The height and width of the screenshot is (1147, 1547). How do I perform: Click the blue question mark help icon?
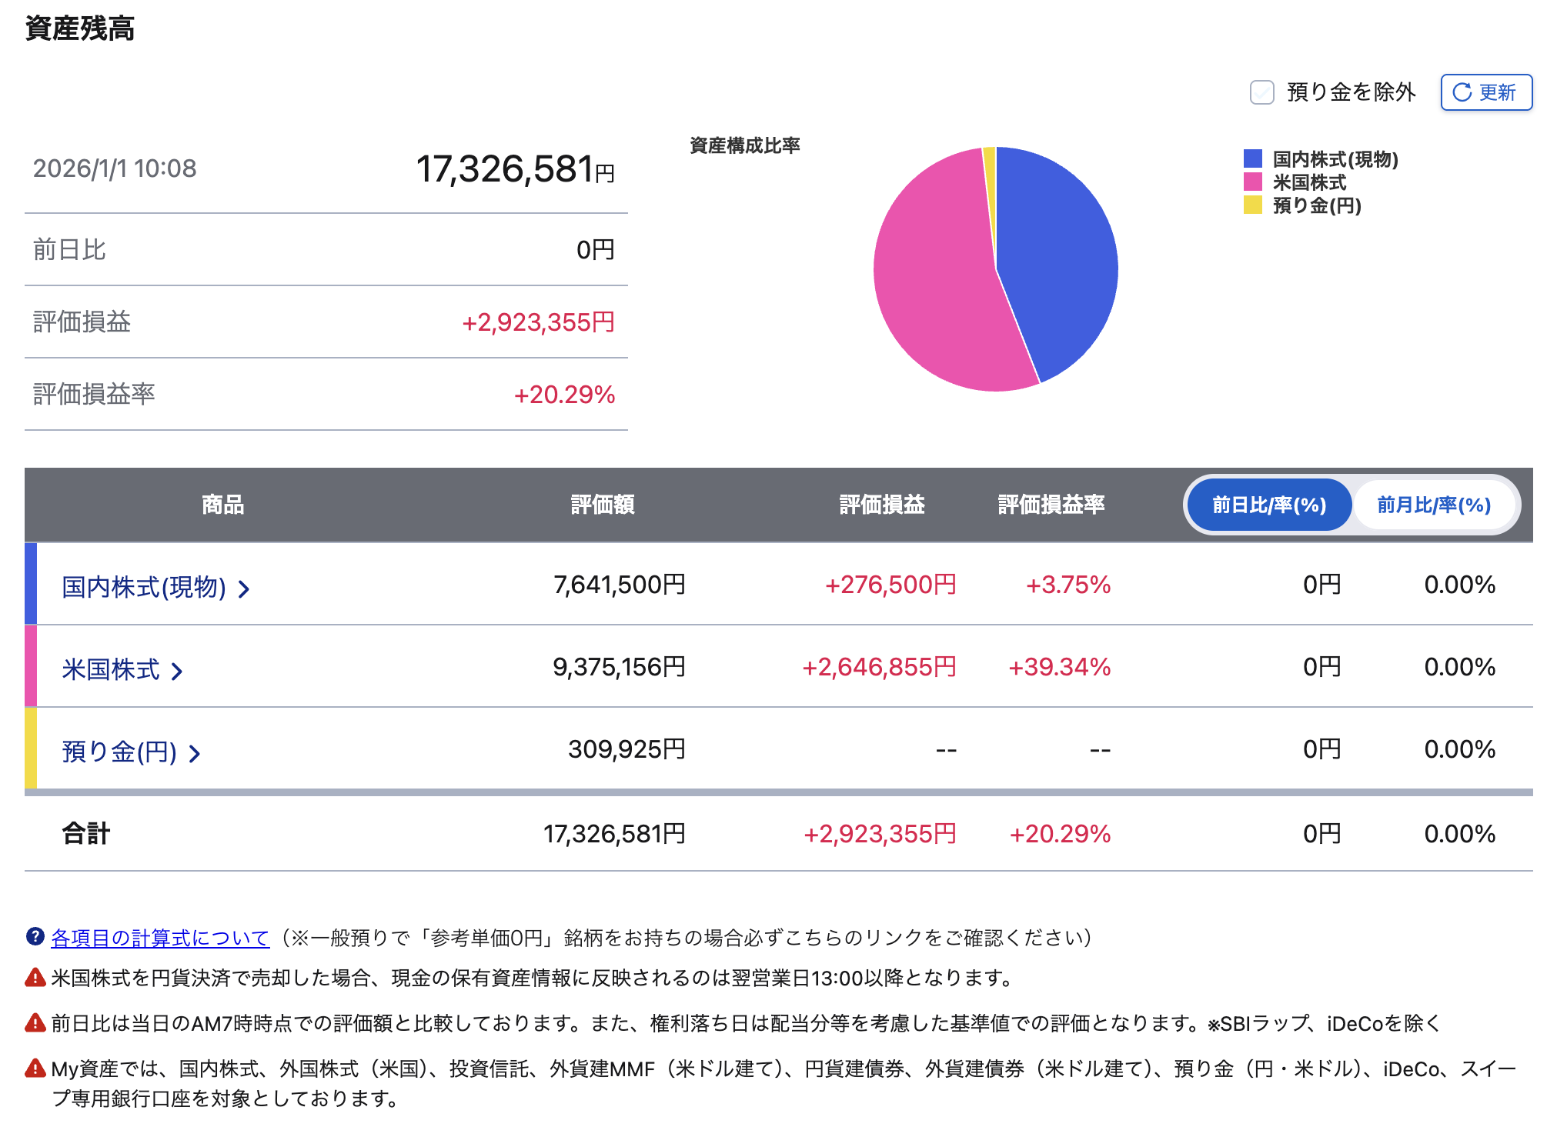pyautogui.click(x=35, y=936)
